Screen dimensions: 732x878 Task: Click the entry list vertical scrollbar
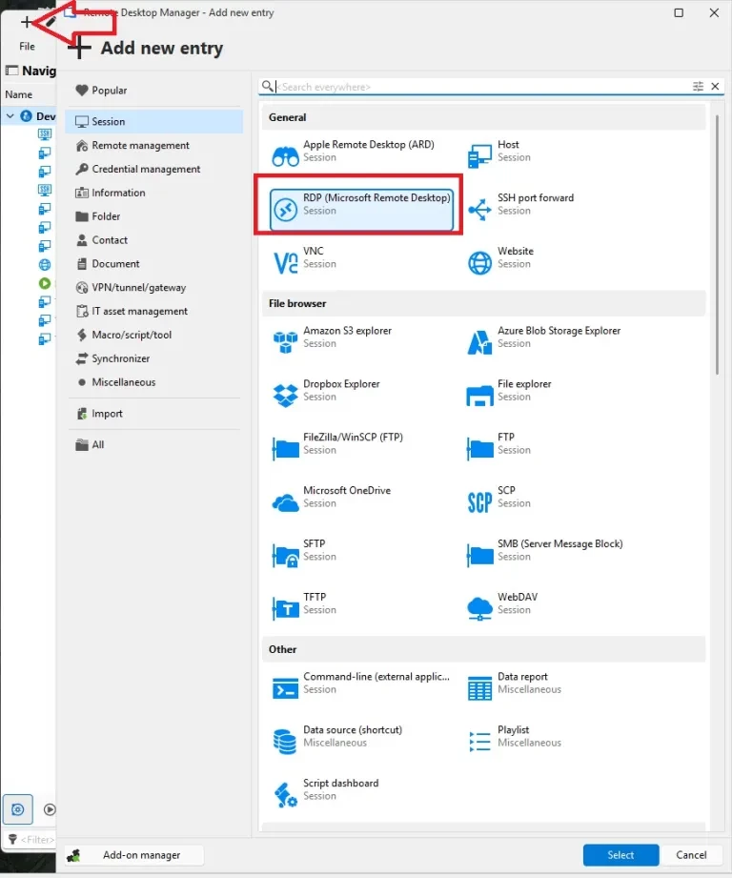[717, 245]
